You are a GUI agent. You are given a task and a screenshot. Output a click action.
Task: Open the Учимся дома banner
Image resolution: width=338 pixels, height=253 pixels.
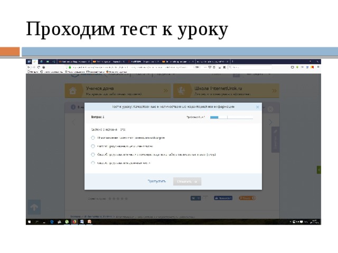(118, 91)
